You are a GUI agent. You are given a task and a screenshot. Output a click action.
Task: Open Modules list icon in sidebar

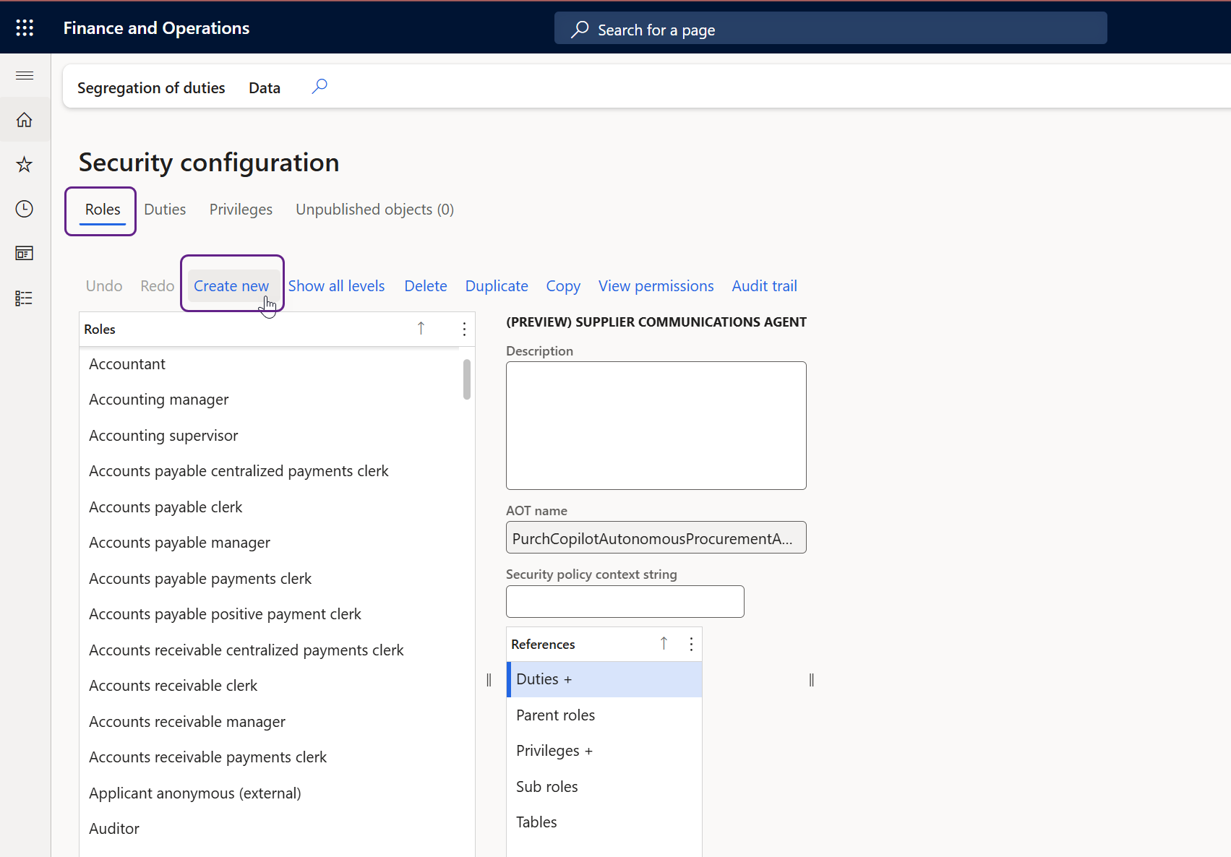[x=25, y=298]
